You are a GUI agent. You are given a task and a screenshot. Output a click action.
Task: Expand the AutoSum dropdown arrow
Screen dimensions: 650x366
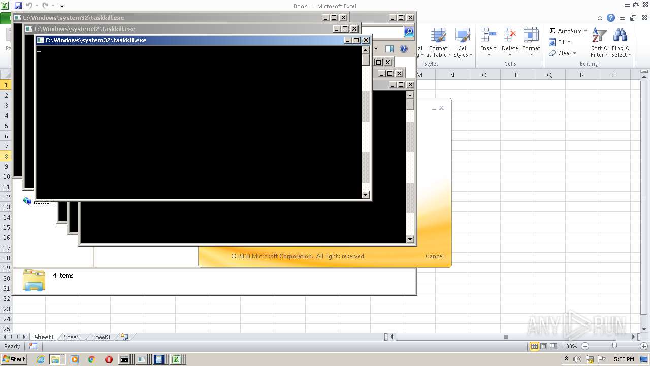(586, 31)
